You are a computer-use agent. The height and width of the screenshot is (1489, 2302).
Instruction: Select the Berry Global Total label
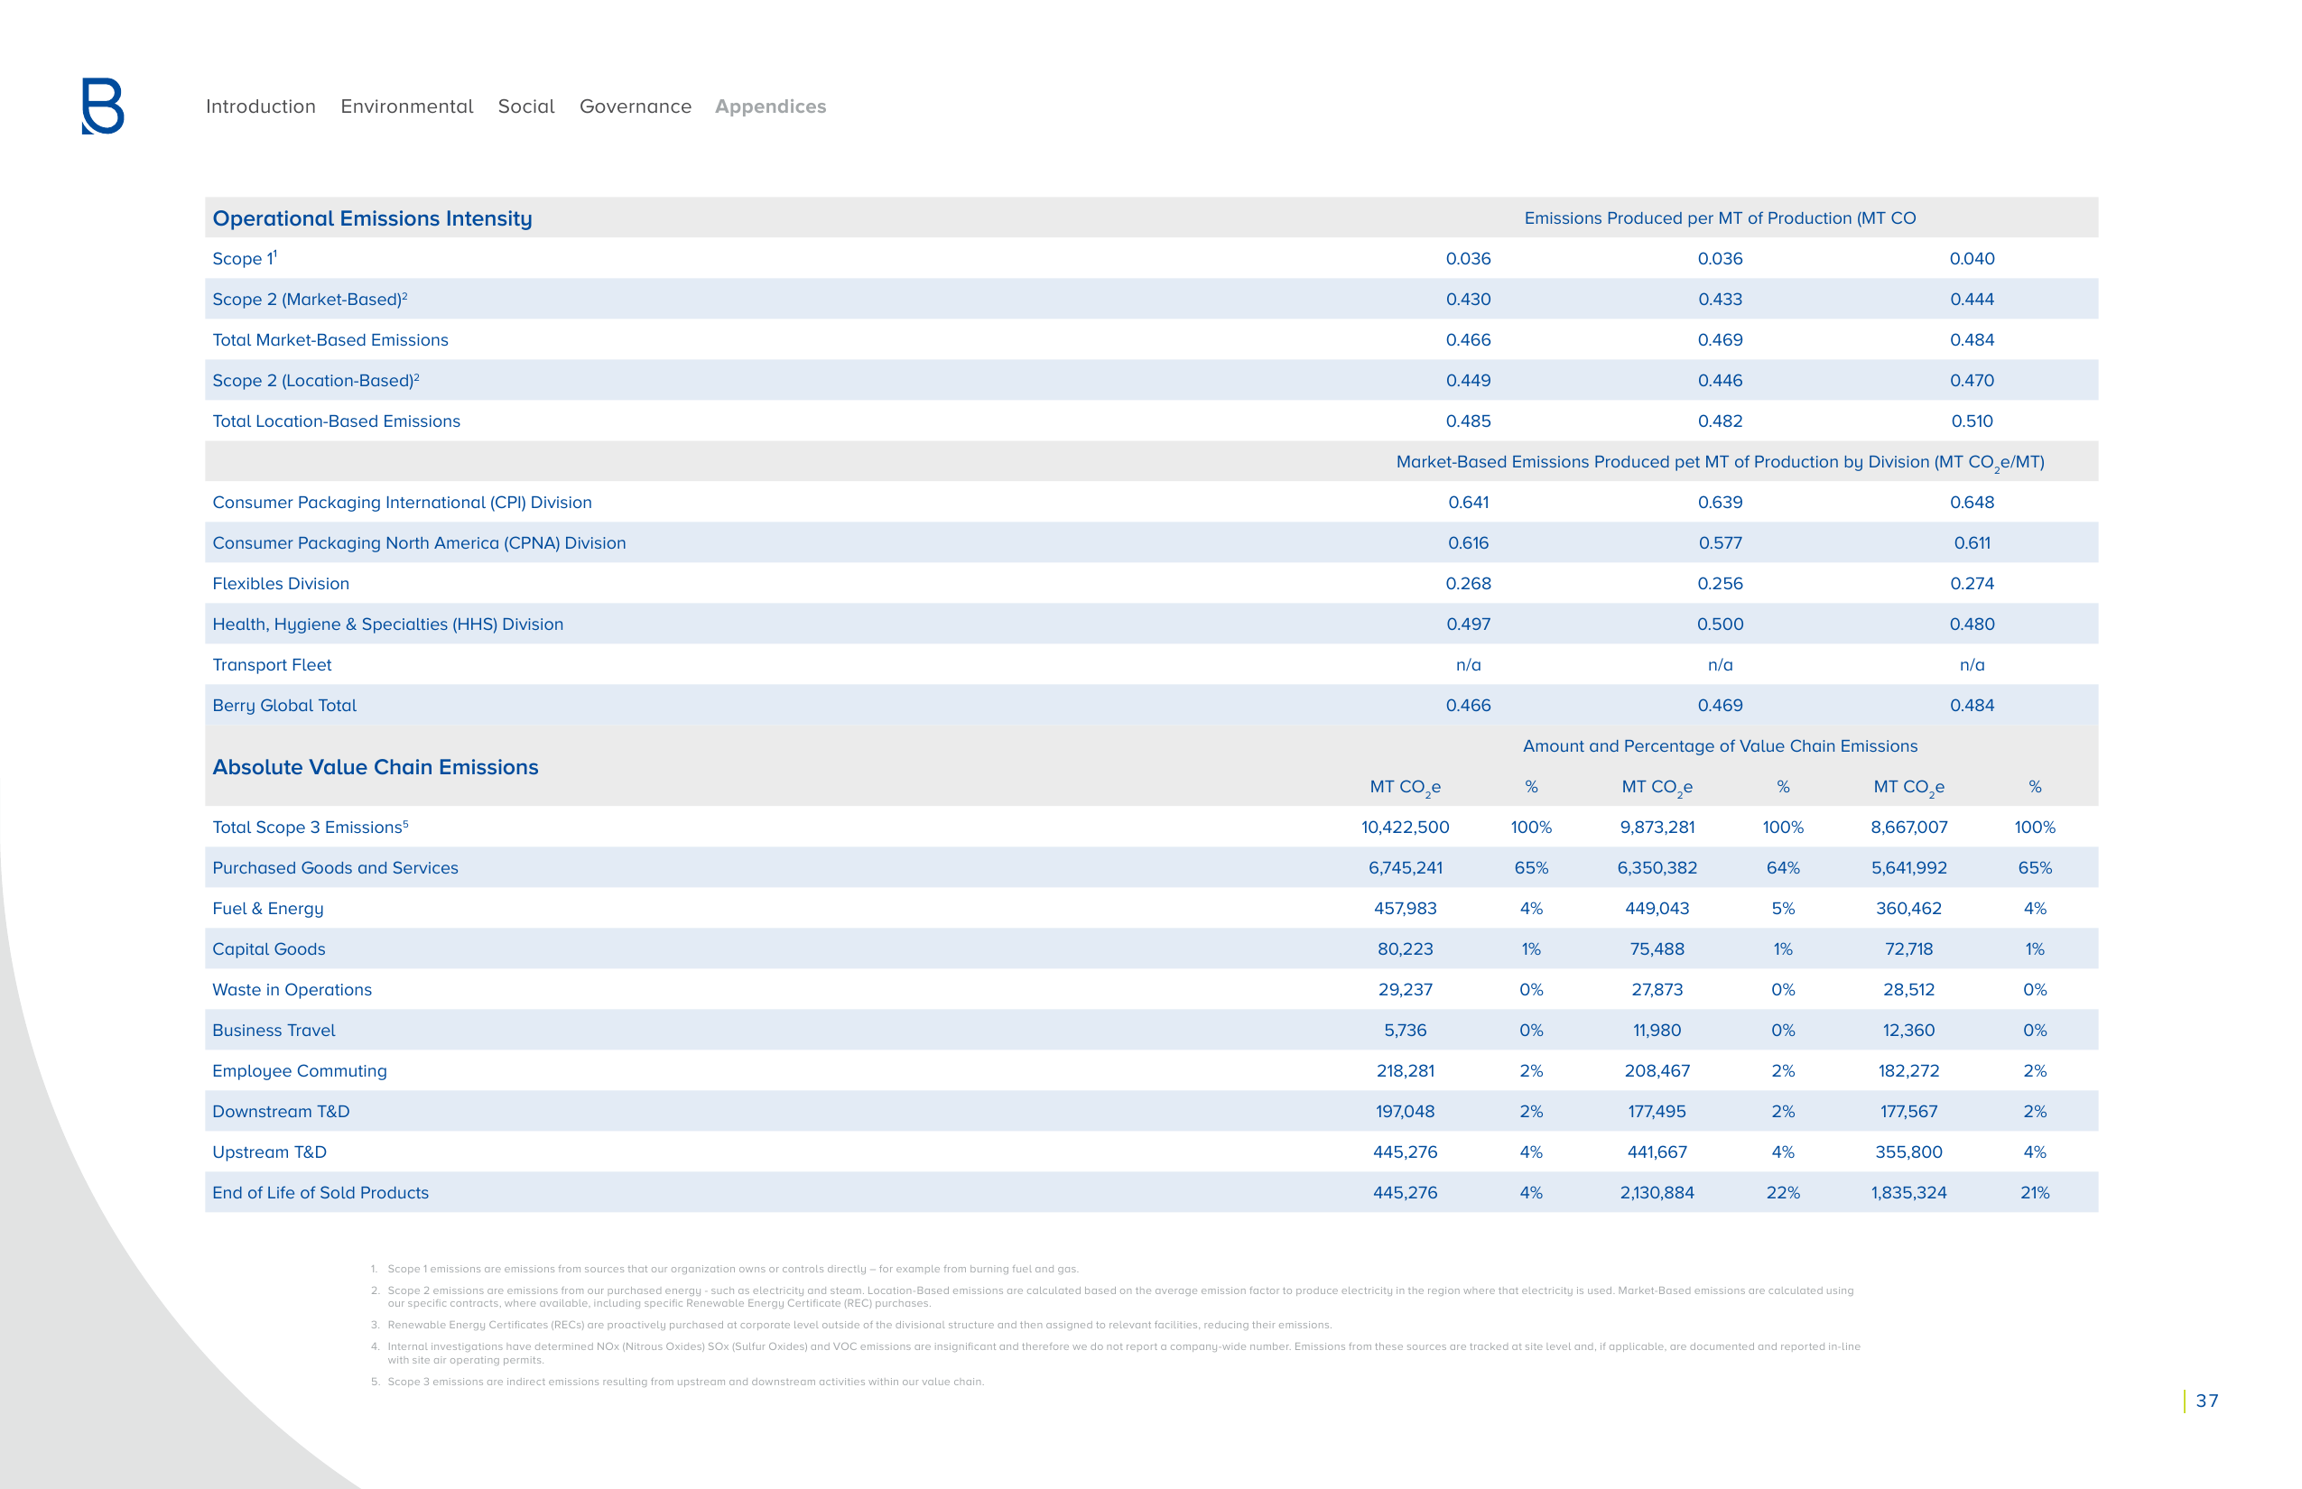284,705
